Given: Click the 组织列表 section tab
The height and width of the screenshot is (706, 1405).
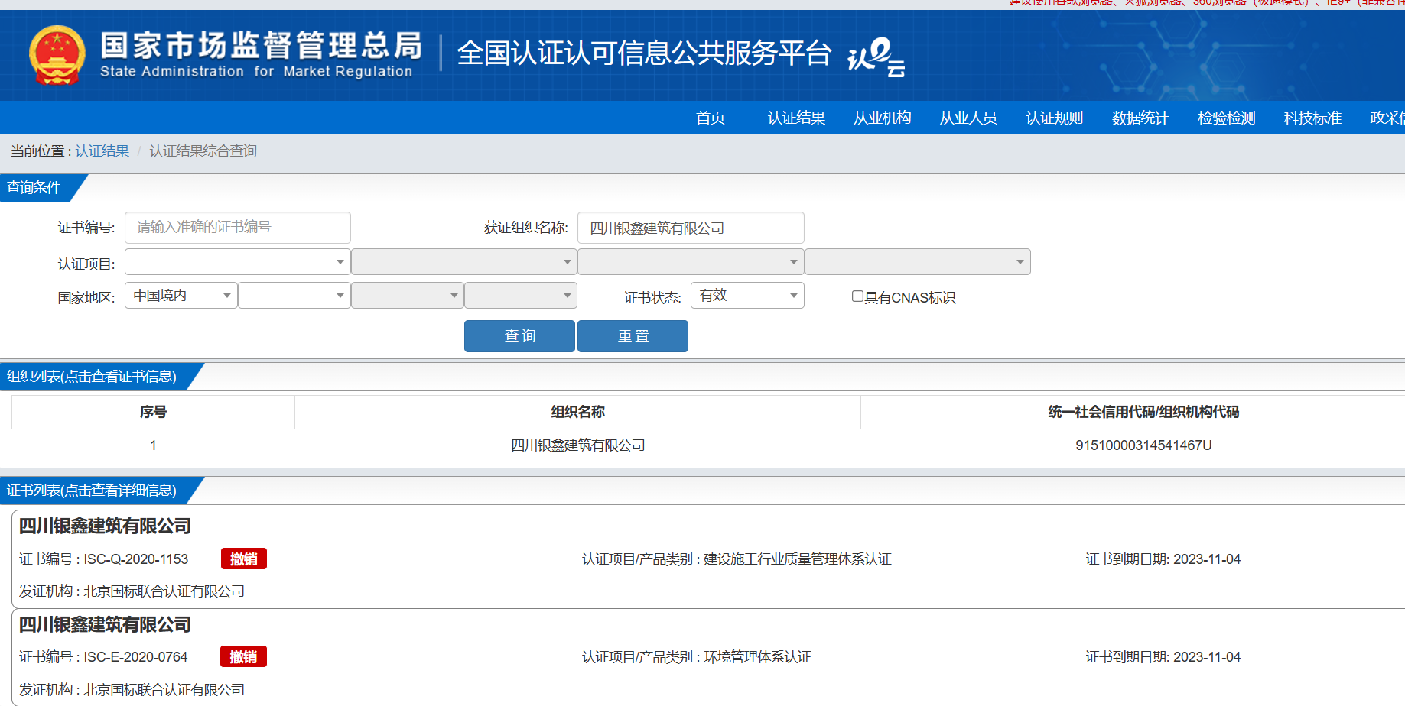Looking at the screenshot, I should click(92, 377).
